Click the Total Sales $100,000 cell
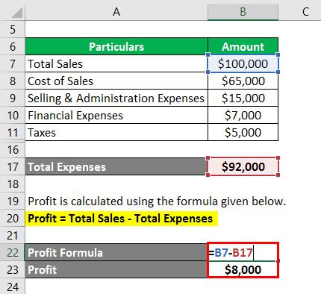 point(243,63)
